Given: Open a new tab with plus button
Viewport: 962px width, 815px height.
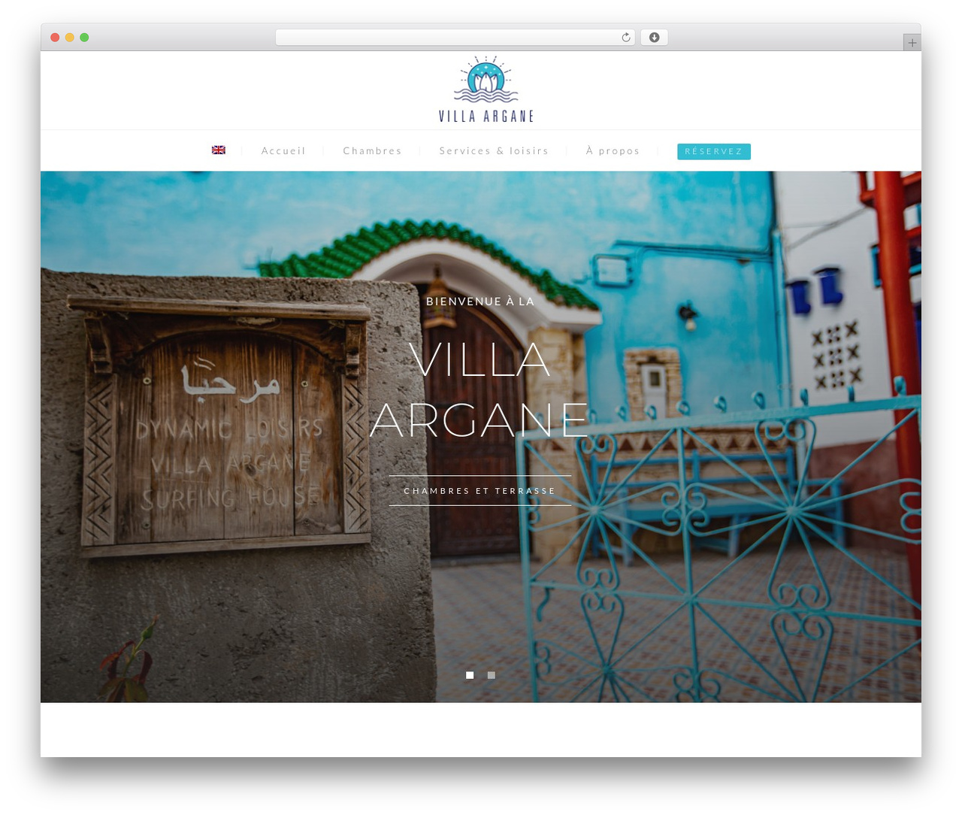Looking at the screenshot, I should point(912,43).
